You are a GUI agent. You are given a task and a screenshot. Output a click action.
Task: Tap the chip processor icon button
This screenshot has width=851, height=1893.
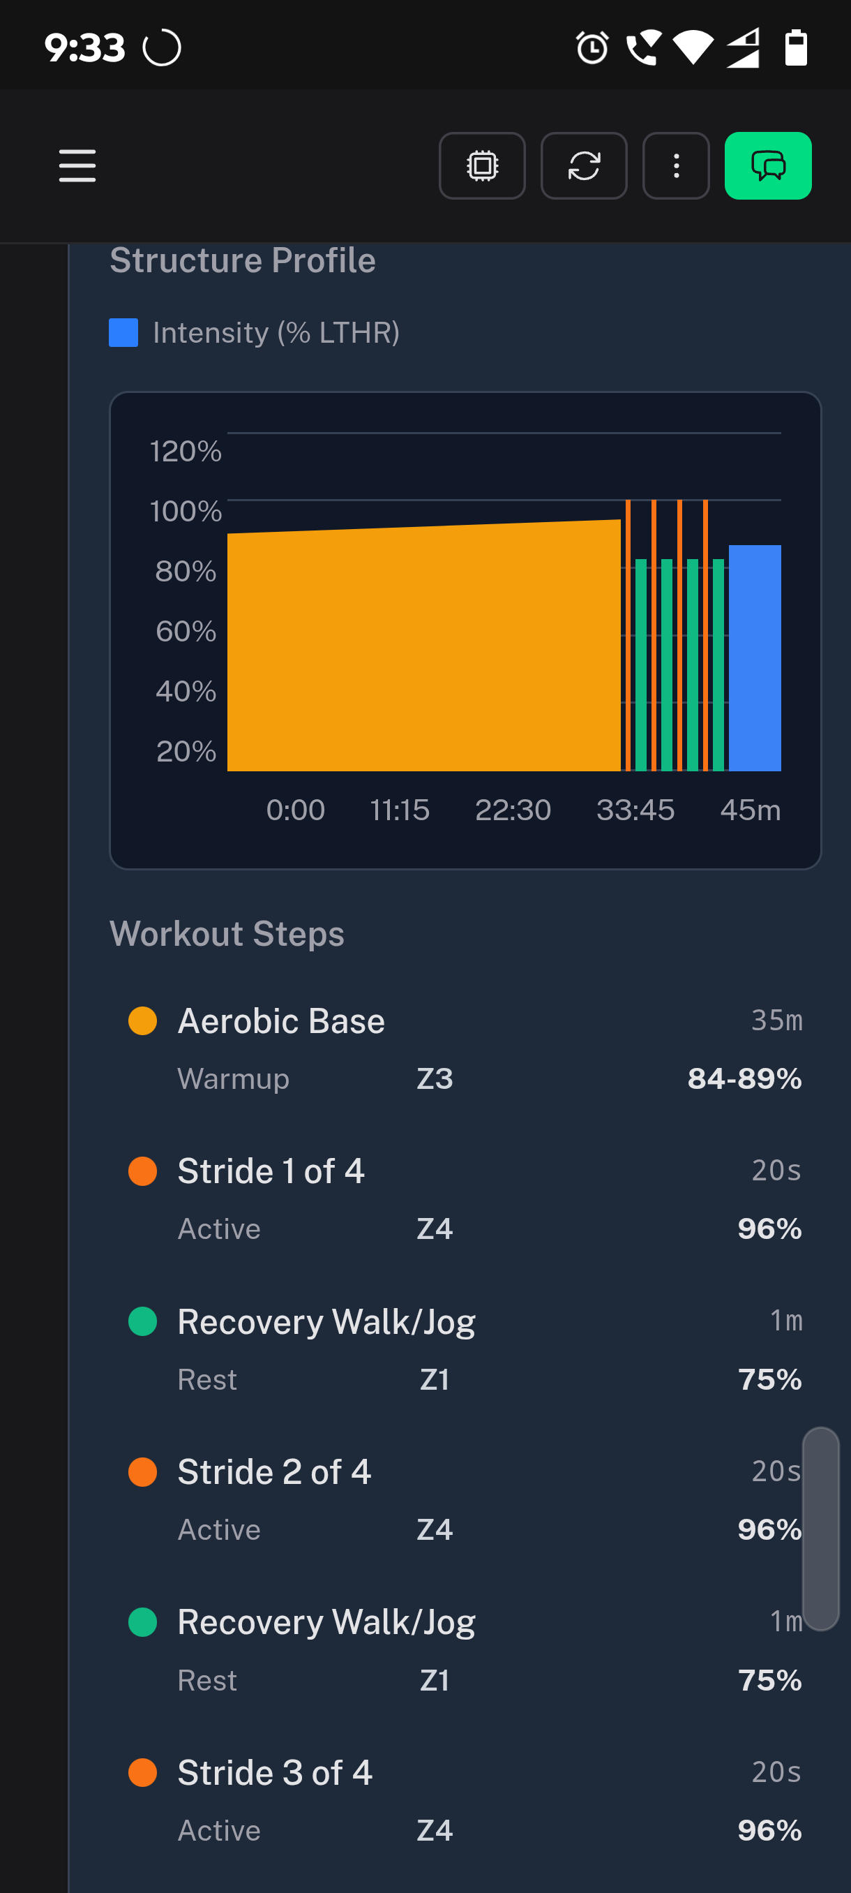pos(482,165)
